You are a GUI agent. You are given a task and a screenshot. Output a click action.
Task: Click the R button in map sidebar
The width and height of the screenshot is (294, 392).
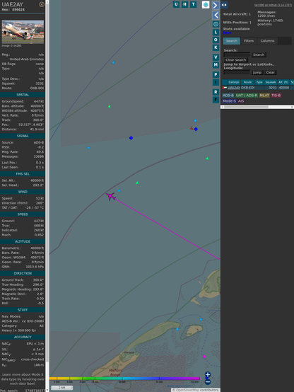[216, 92]
